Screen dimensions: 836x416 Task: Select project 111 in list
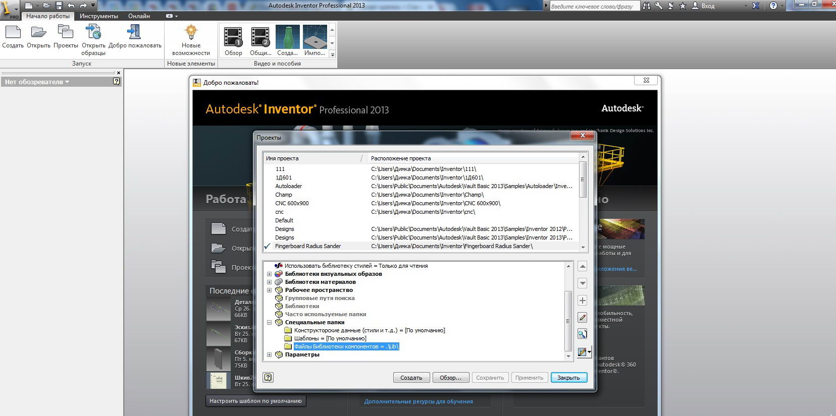click(x=421, y=169)
